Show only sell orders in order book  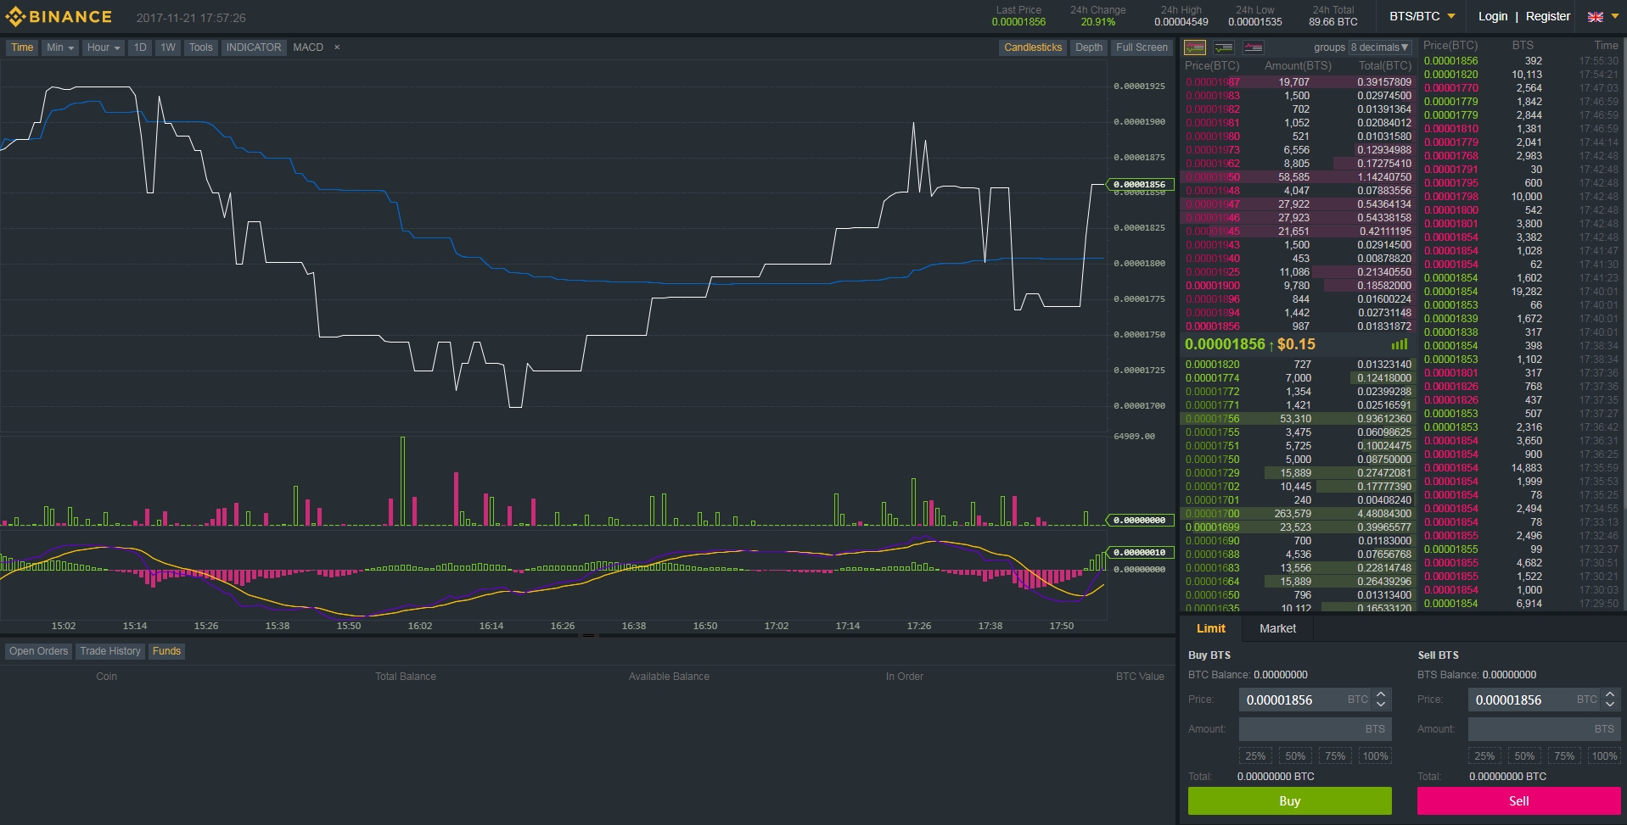tap(1253, 47)
